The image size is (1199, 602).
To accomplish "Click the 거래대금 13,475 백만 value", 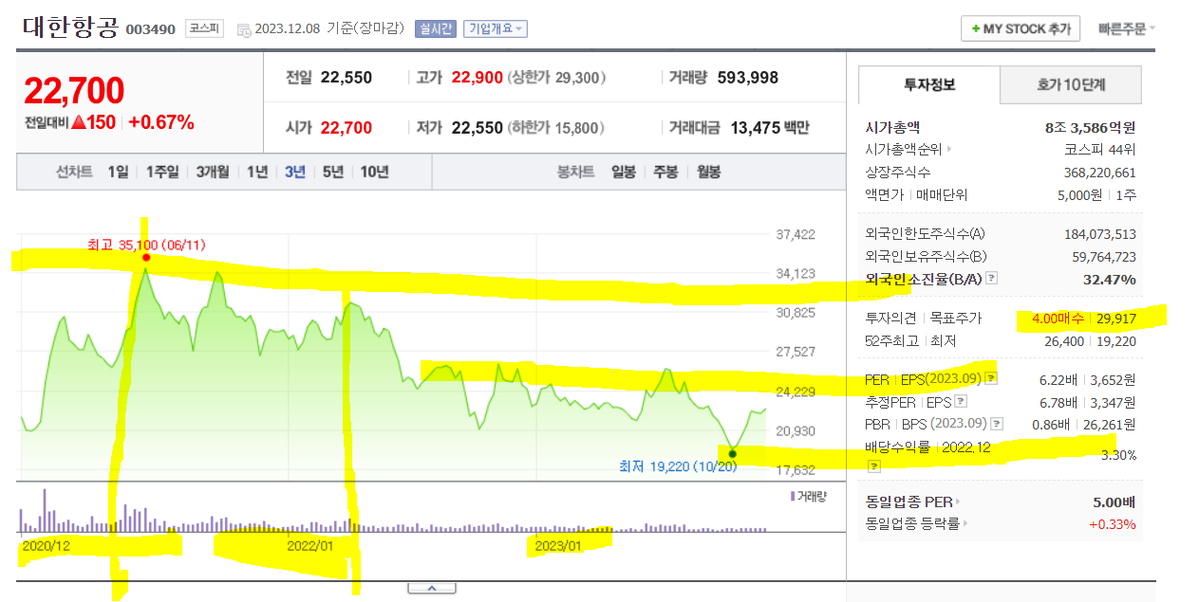I will click(x=770, y=127).
